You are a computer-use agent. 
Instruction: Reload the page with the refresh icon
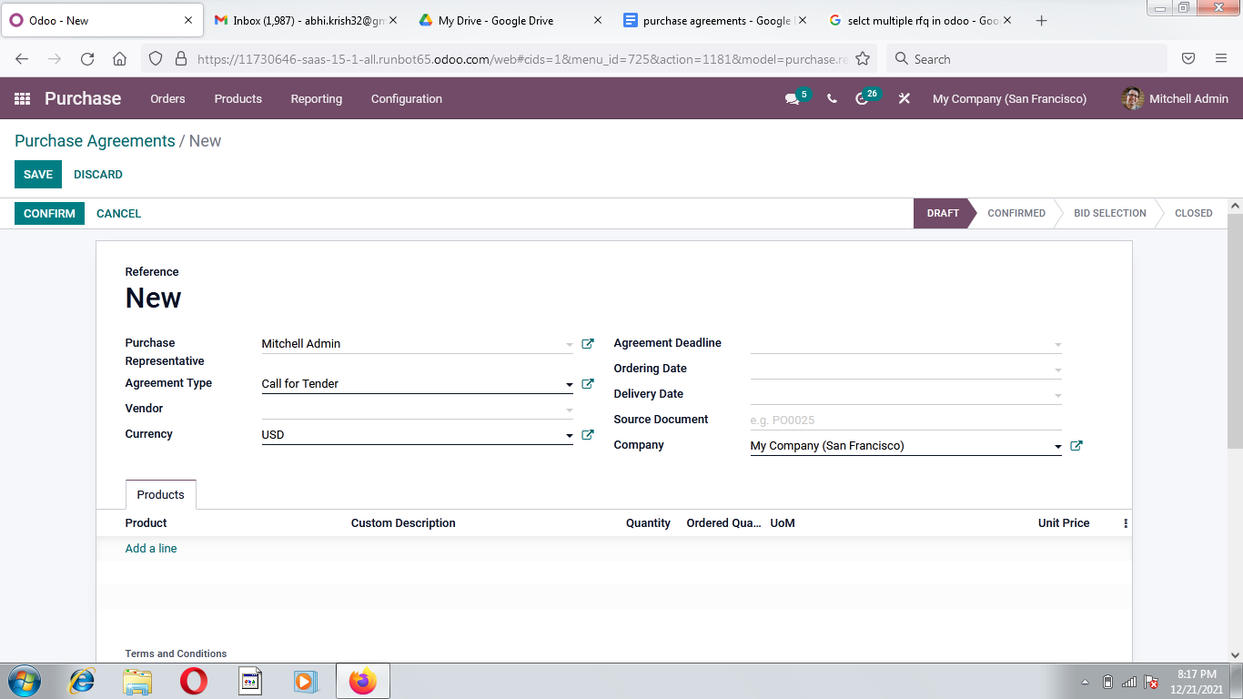(87, 59)
